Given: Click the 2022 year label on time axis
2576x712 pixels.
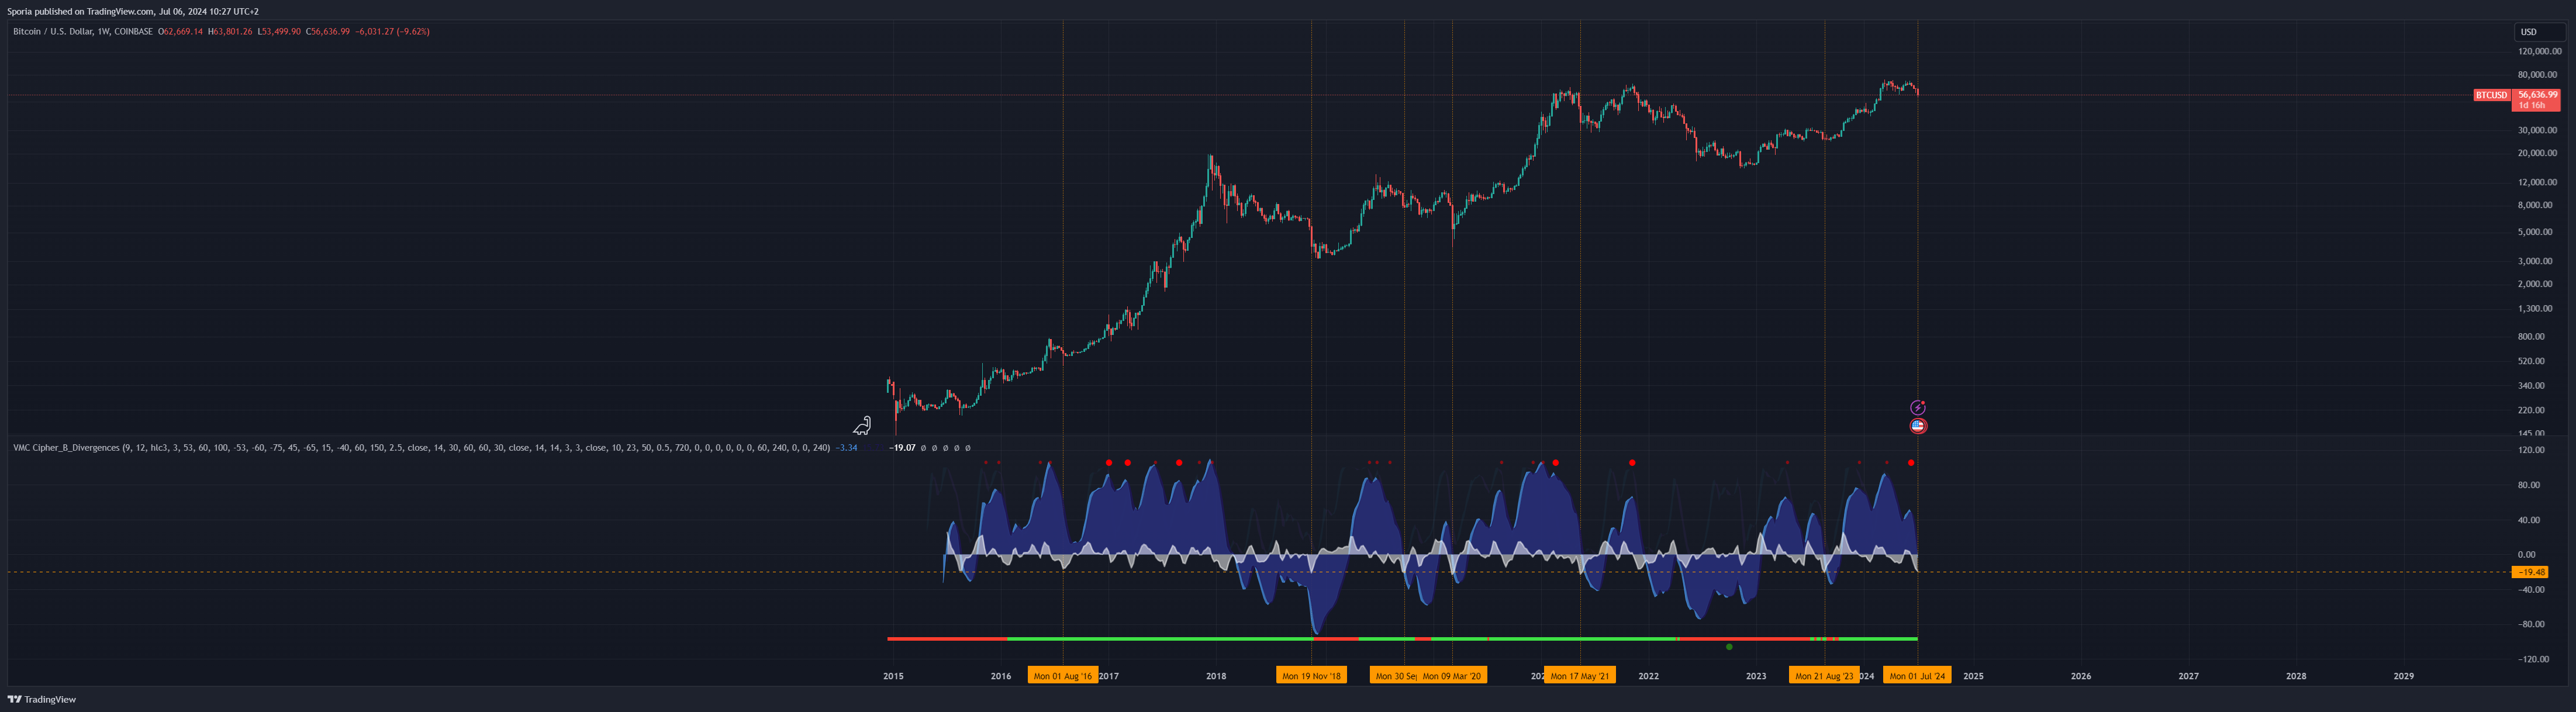Looking at the screenshot, I should click(x=1648, y=676).
